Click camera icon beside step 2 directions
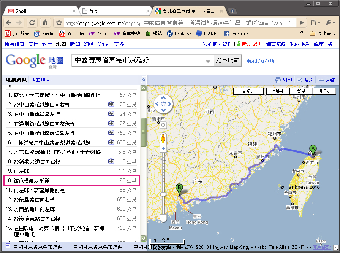340x253 pixels. click(111, 104)
